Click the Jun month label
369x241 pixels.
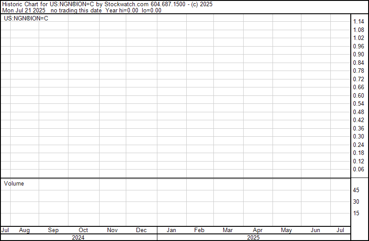[x=315, y=230]
